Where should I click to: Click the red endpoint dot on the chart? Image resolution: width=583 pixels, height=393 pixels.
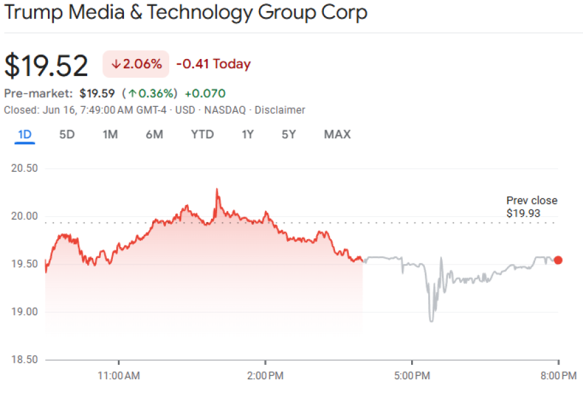(558, 260)
